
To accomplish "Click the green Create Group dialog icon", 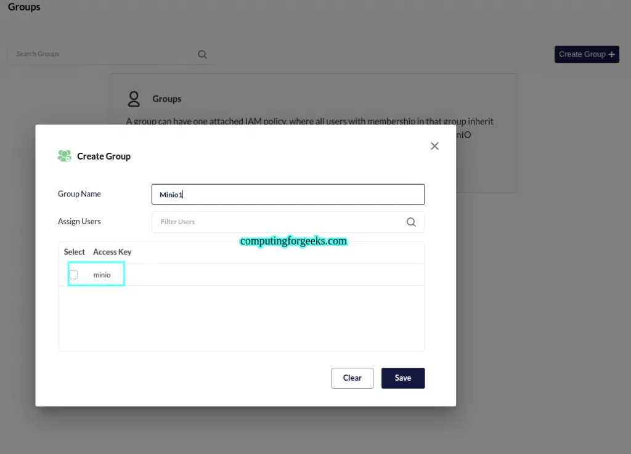I will point(64,156).
